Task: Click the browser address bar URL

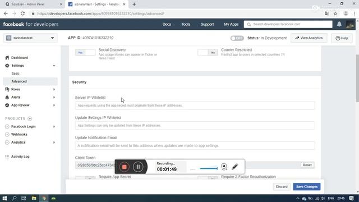Action: tap(100, 13)
